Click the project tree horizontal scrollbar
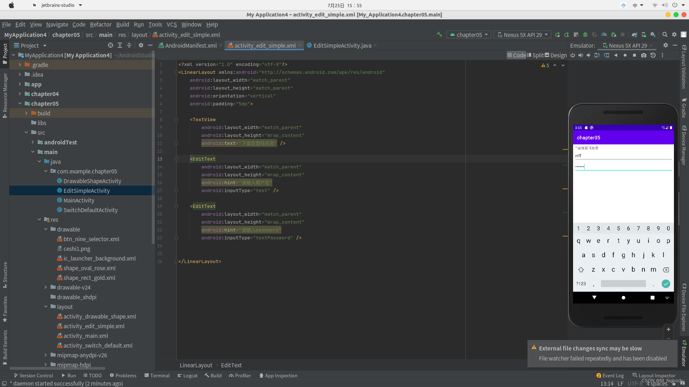 [x=57, y=368]
